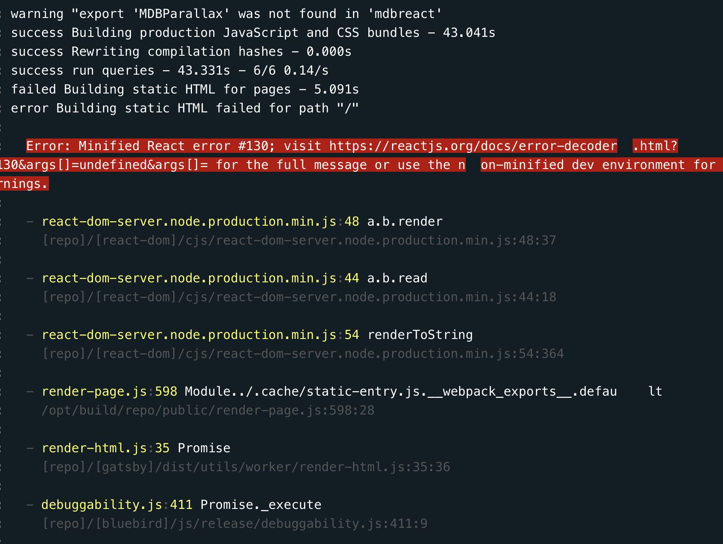Click the MDBParallax warning line
Screen dimensions: 723x544
pos(226,14)
